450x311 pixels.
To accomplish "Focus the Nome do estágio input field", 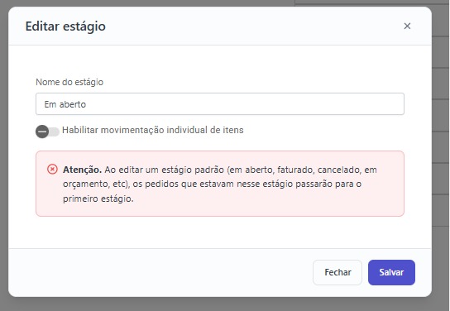I will coord(220,104).
